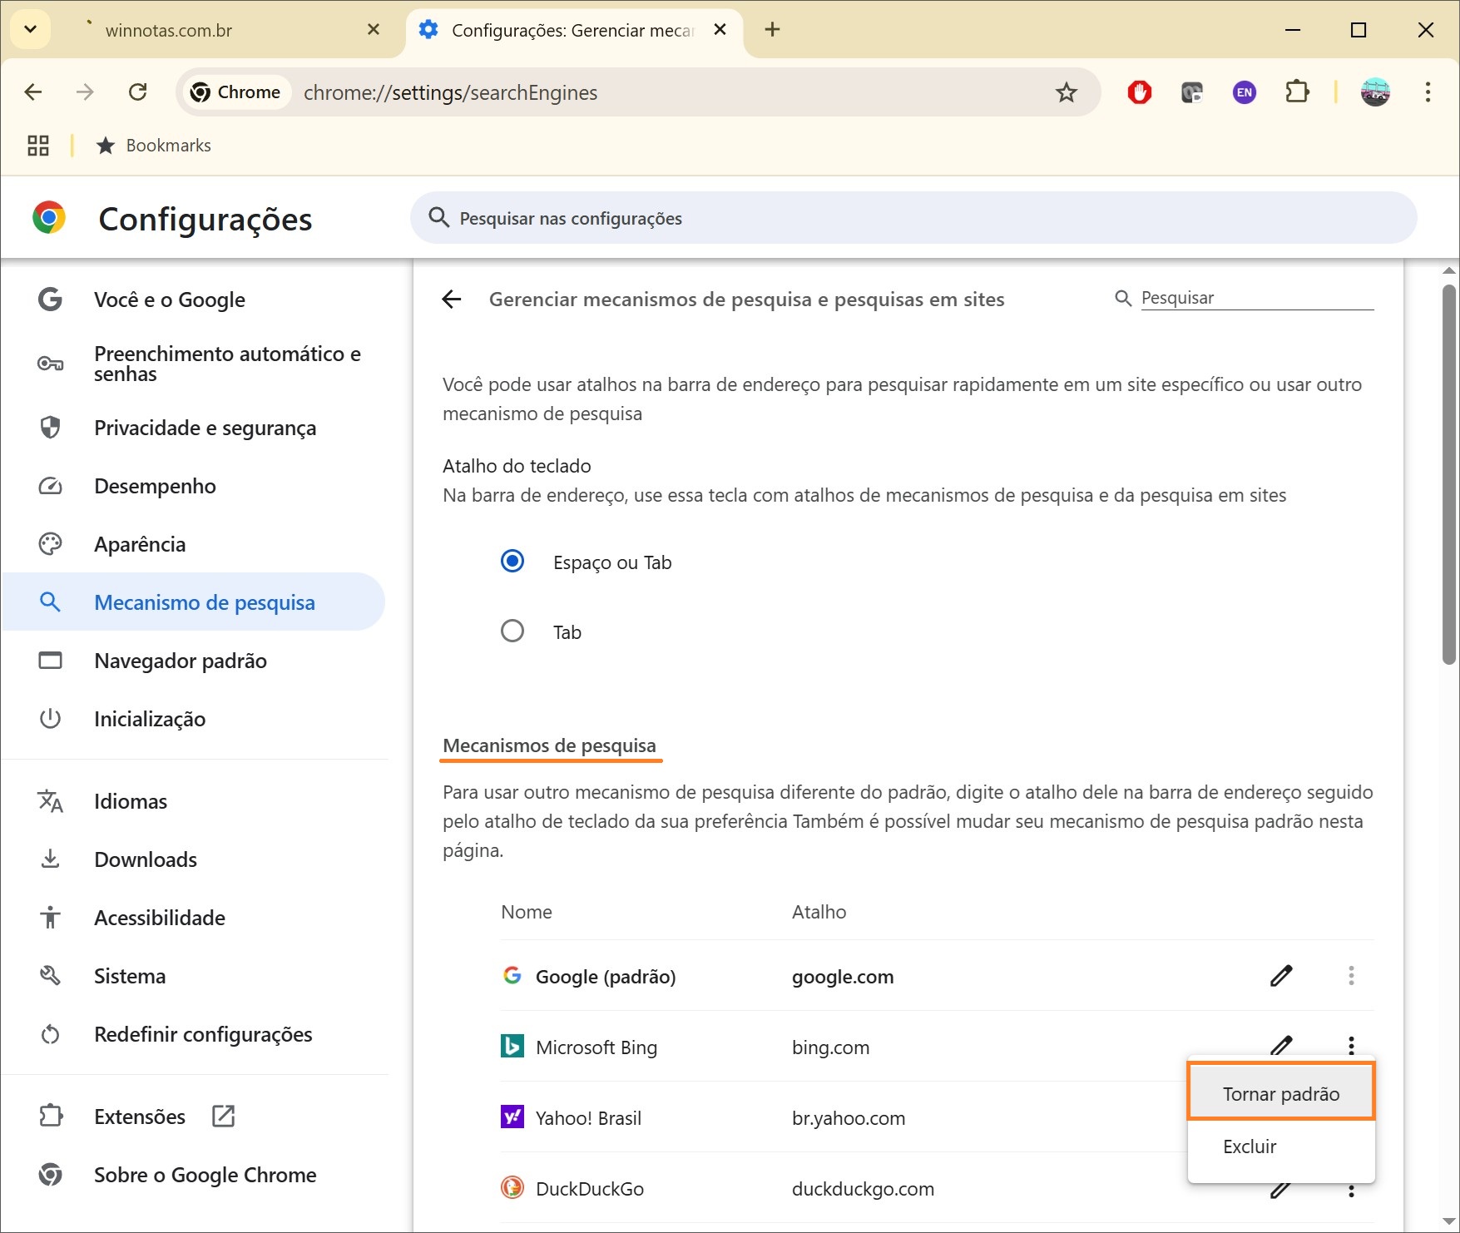Open the tab search dropdown arrow
1460x1233 pixels.
(x=31, y=30)
